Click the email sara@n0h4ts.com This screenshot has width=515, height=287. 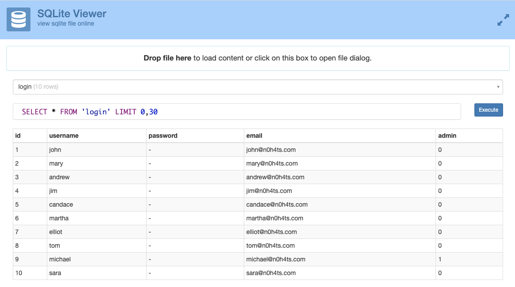click(x=271, y=273)
